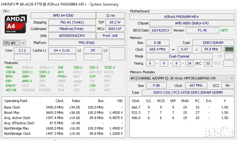Viewport: 237px width, 141px height.
Task: Click the Dual-Channel memory mode field
Action: pyautogui.click(x=179, y=56)
